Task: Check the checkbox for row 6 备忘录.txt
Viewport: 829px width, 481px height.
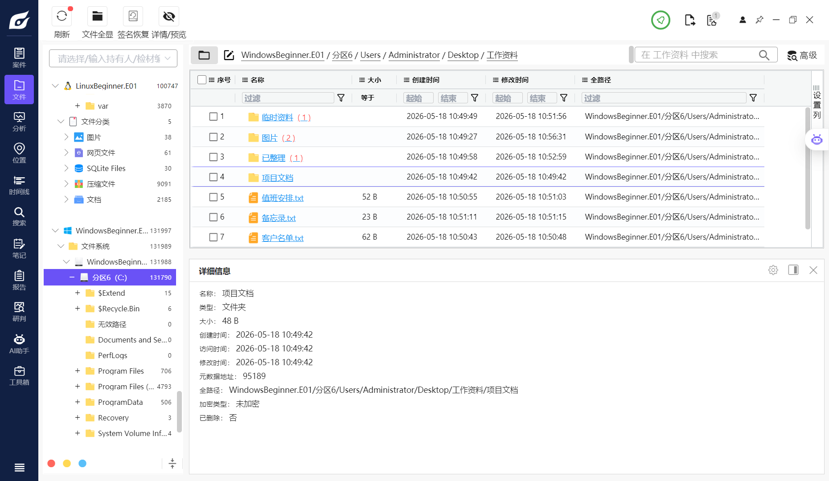Action: (x=213, y=217)
